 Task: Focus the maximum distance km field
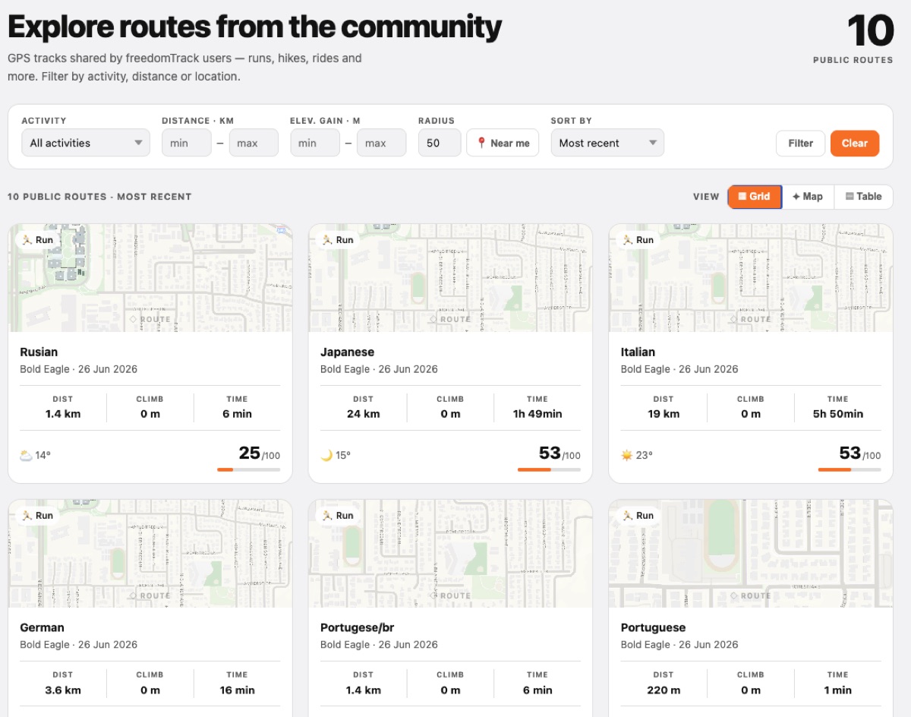point(254,143)
